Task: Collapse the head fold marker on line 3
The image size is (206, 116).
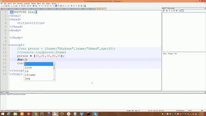Action: tap(9, 19)
